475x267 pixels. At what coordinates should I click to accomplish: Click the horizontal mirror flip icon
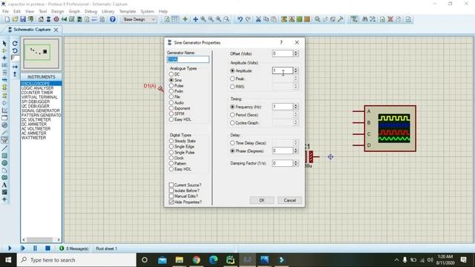(x=15, y=67)
